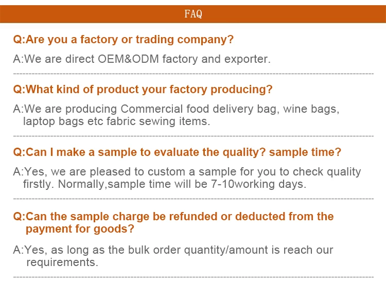Open the question about sample charge being refunded
This screenshot has width=386, height=282.
click(173, 216)
